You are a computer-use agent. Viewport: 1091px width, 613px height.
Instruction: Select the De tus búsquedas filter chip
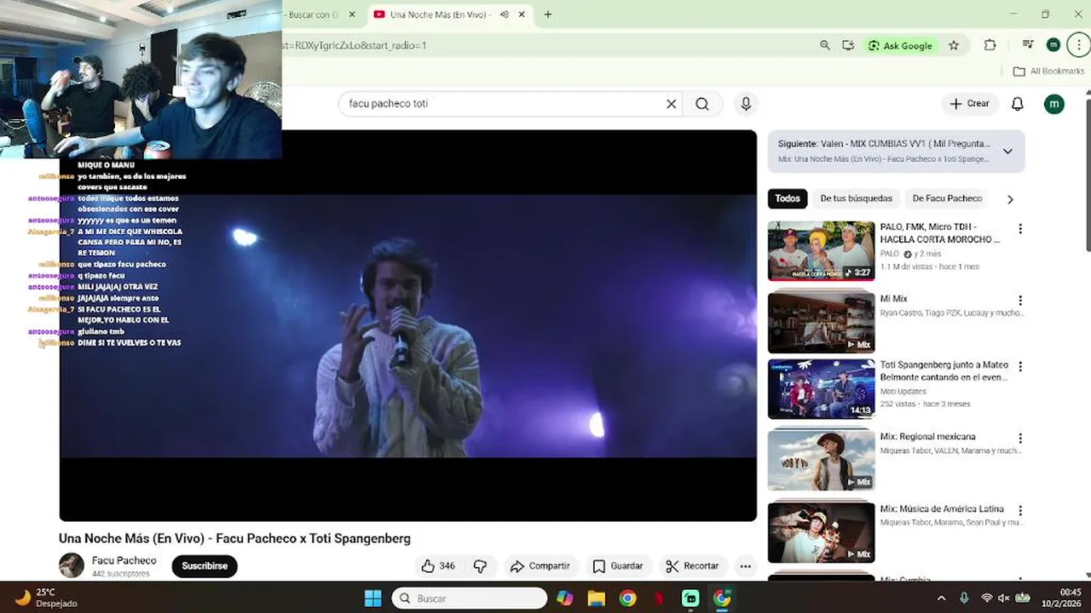(856, 198)
